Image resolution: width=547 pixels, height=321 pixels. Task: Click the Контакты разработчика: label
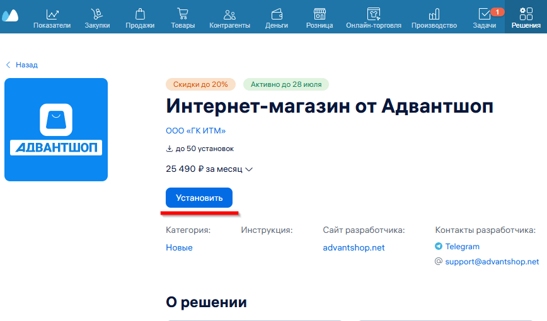(x=485, y=230)
